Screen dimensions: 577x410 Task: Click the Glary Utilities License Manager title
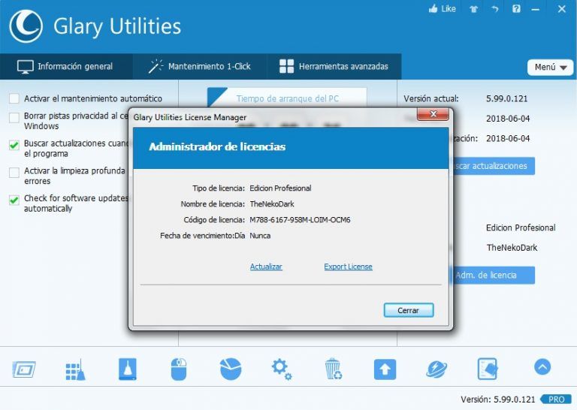190,117
